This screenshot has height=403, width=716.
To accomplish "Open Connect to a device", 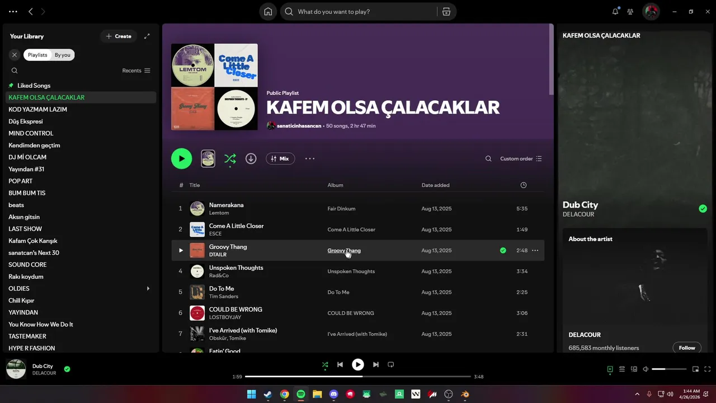I will tap(634, 369).
